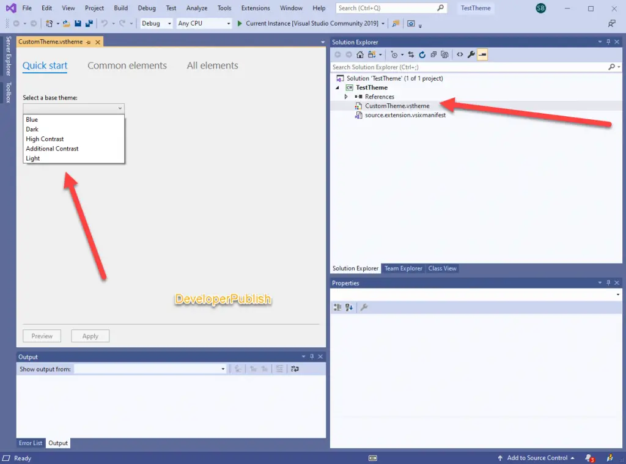Start debugging with the green play icon
Image resolution: width=626 pixels, height=464 pixels.
pyautogui.click(x=240, y=24)
